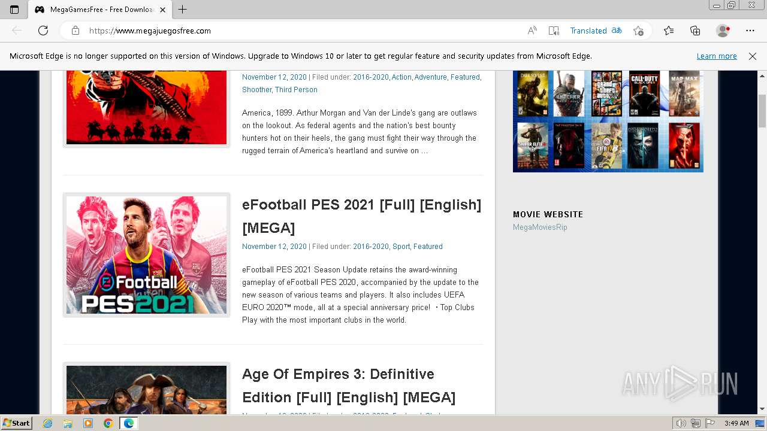
Task: Dismiss the Edge unsupported notification bar
Action: [x=753, y=56]
